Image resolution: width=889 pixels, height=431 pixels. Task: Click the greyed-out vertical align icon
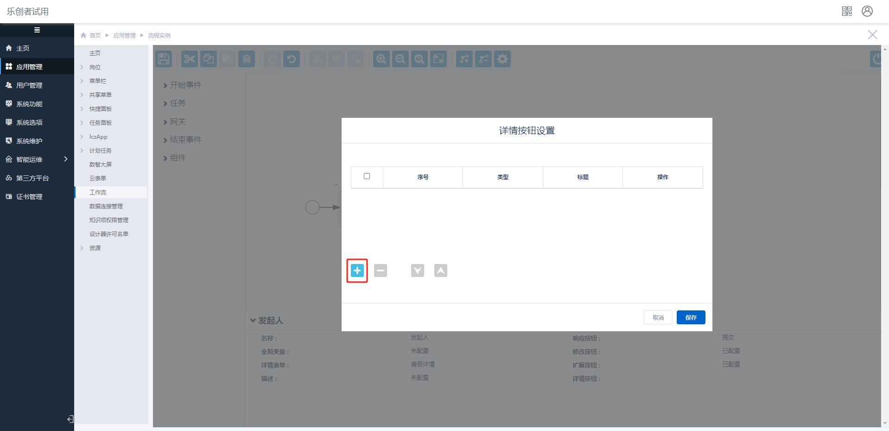(x=317, y=59)
